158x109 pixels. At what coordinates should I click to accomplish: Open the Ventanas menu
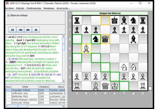click(x=49, y=8)
